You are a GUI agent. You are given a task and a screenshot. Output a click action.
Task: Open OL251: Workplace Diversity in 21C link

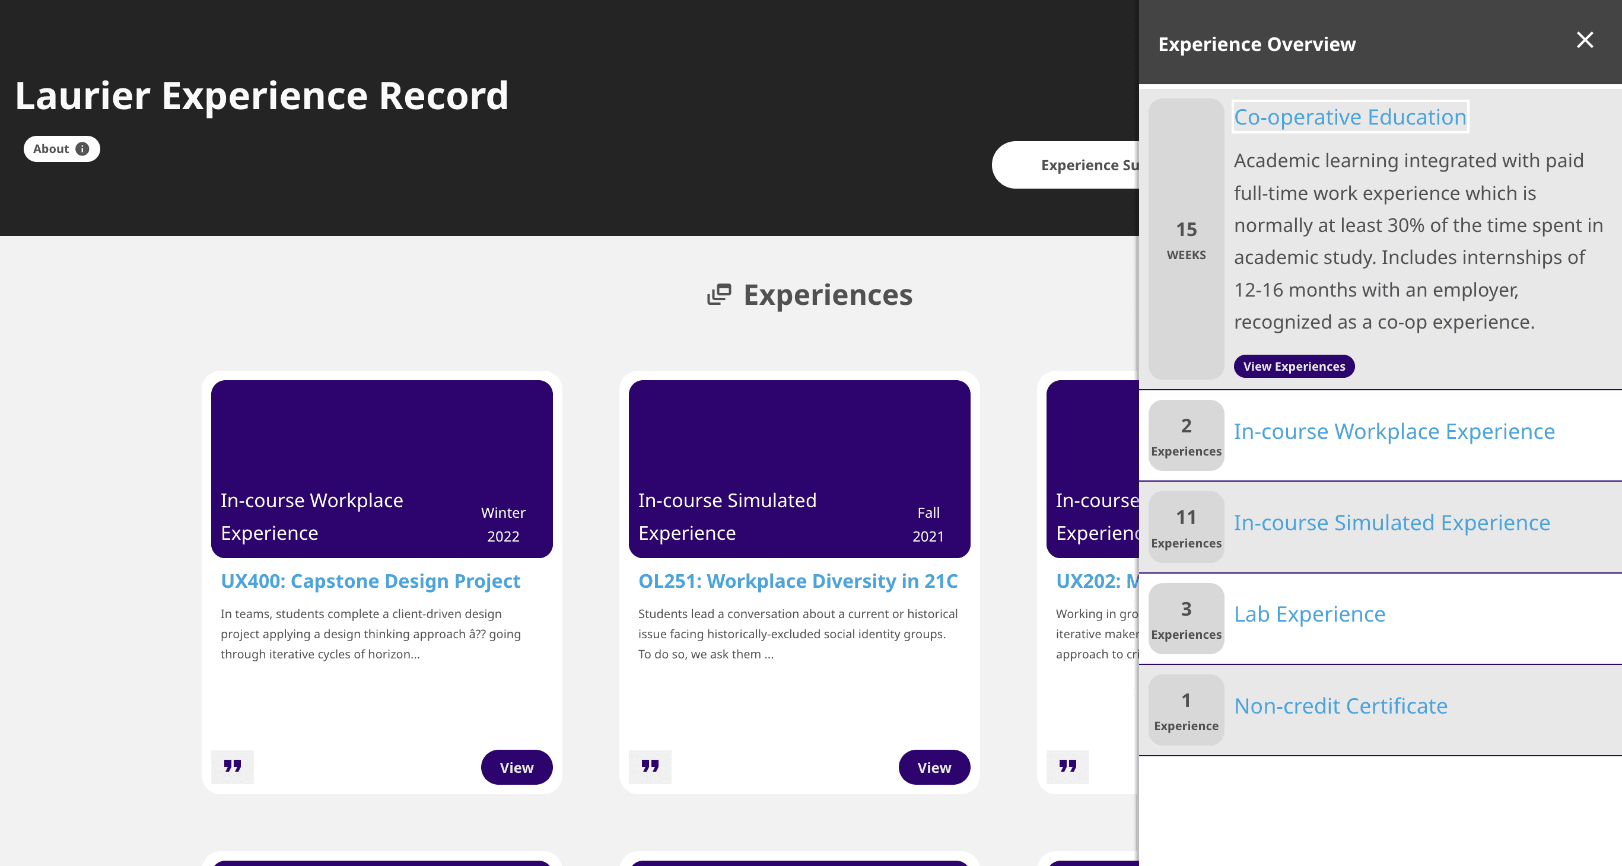click(797, 581)
